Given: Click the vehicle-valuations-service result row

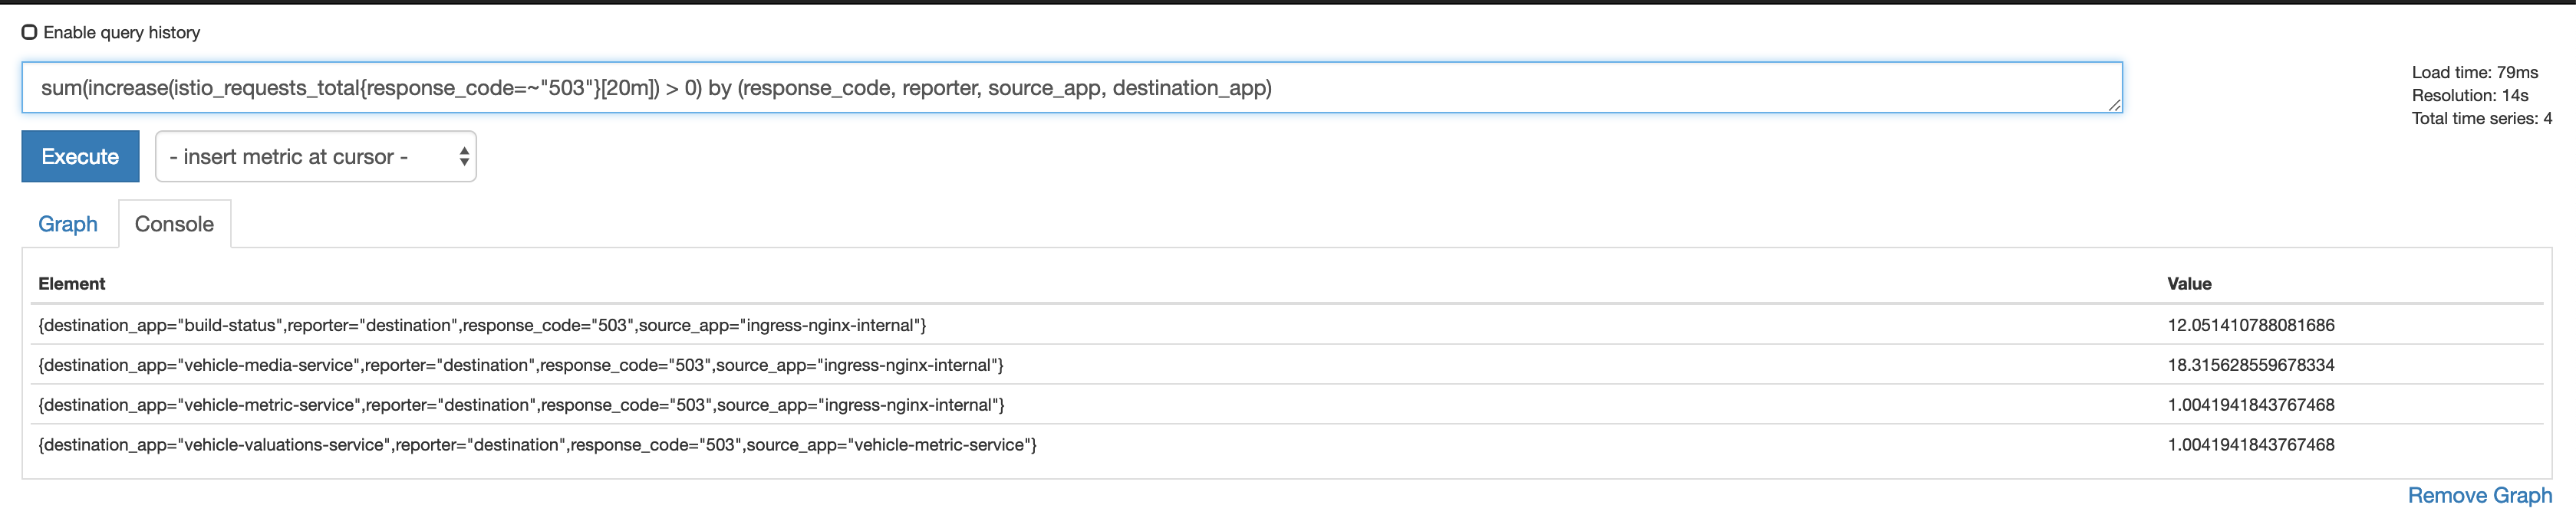Looking at the screenshot, I should point(537,445).
